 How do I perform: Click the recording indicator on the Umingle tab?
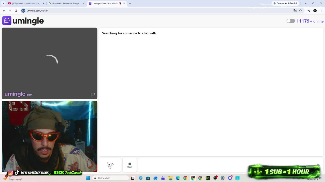pos(120,4)
